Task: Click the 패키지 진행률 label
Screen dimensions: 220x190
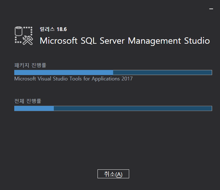Action: (x=30, y=65)
